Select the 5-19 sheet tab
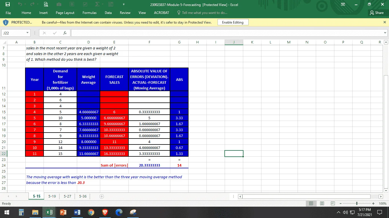The image size is (389, 218). pyautogui.click(x=52, y=196)
